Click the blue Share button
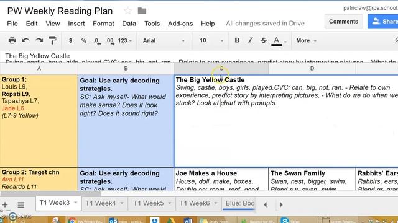This screenshot has width=398, height=223. pyautogui.click(x=383, y=22)
